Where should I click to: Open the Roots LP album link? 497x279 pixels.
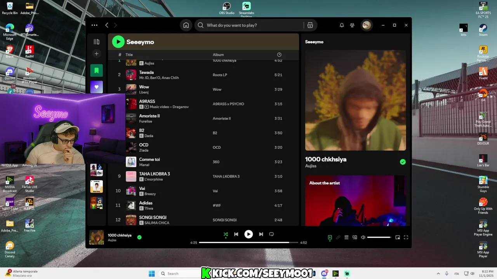[x=220, y=75]
